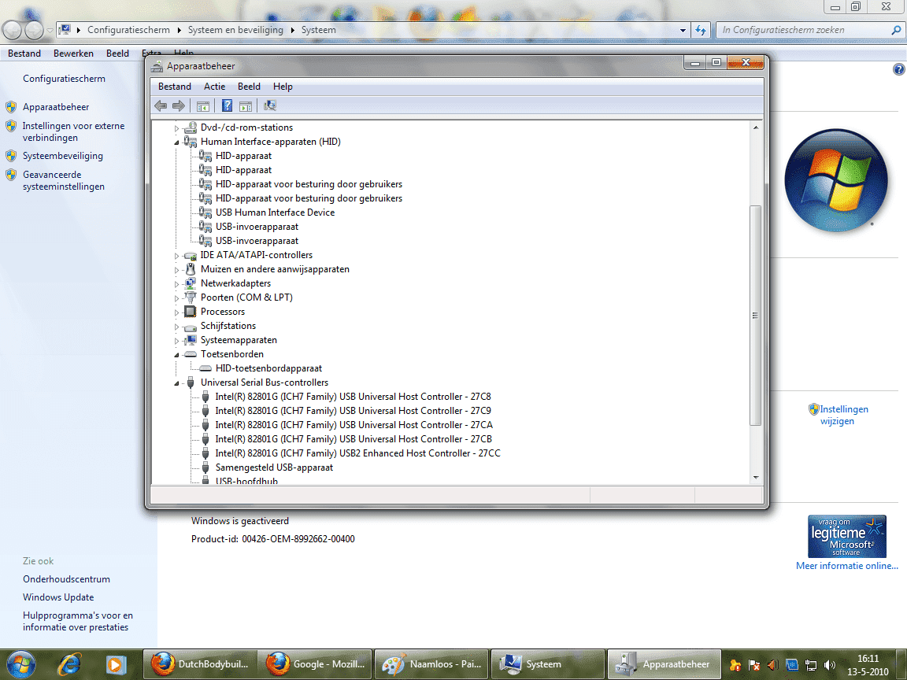Image resolution: width=907 pixels, height=680 pixels.
Task: Click the volume speaker icon in system tray
Action: click(829, 664)
